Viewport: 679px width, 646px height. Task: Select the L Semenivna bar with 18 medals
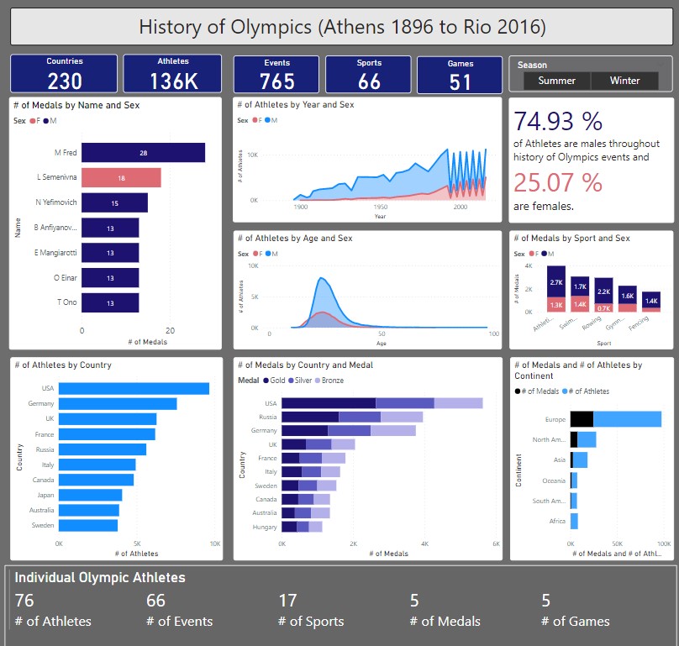(x=121, y=178)
